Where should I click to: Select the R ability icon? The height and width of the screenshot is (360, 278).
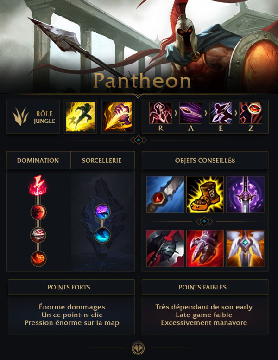click(x=161, y=113)
